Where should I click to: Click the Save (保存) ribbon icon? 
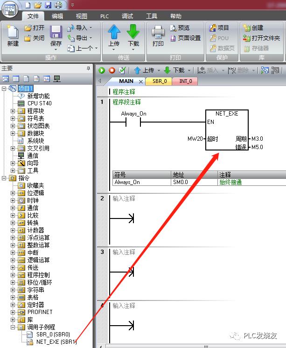56,34
